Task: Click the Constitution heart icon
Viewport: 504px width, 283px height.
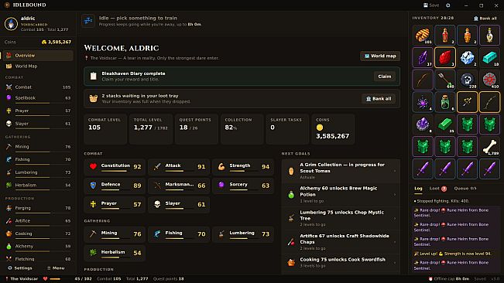Action: pos(93,166)
